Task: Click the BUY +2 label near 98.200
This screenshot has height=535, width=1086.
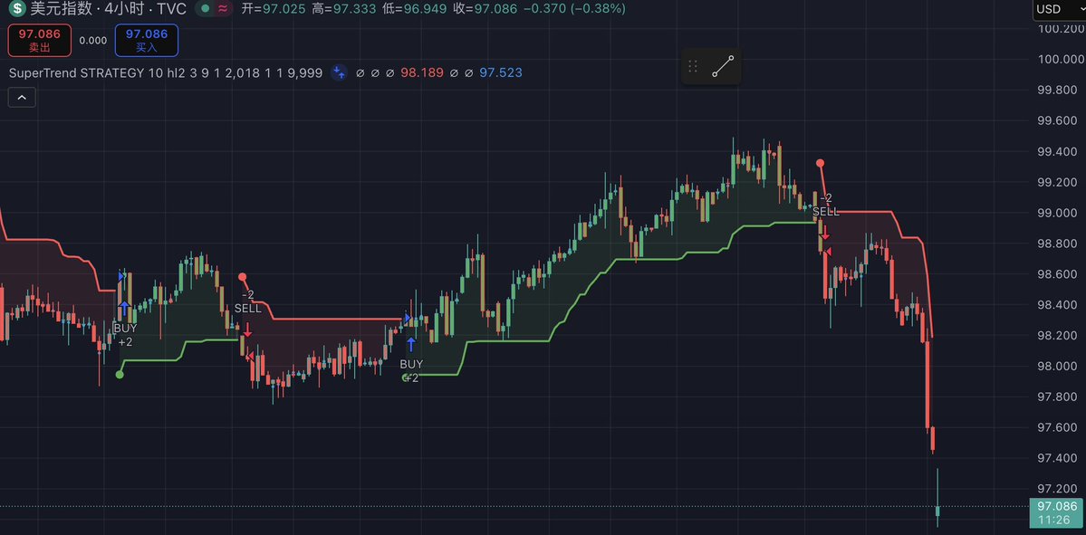Action: click(125, 335)
